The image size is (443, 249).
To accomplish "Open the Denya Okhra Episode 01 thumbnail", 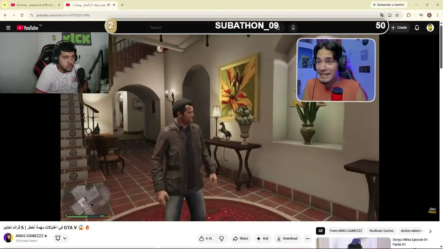I will click(x=353, y=243).
